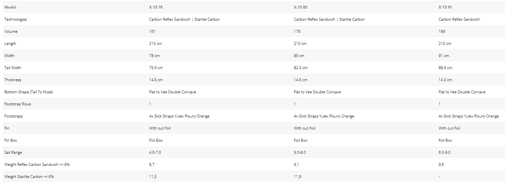Image resolution: width=507 pixels, height=184 pixels.
Task: Click the 11,3 Starlite Carbon weight value
Action: [x=153, y=177]
